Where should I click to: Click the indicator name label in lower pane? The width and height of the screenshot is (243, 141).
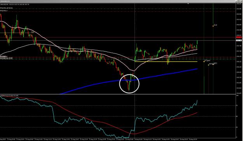[9, 96]
